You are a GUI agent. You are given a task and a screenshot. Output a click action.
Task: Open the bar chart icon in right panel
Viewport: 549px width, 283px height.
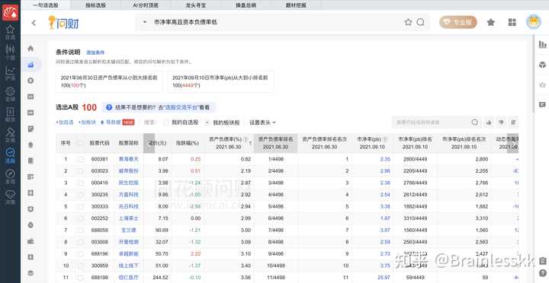[542, 44]
